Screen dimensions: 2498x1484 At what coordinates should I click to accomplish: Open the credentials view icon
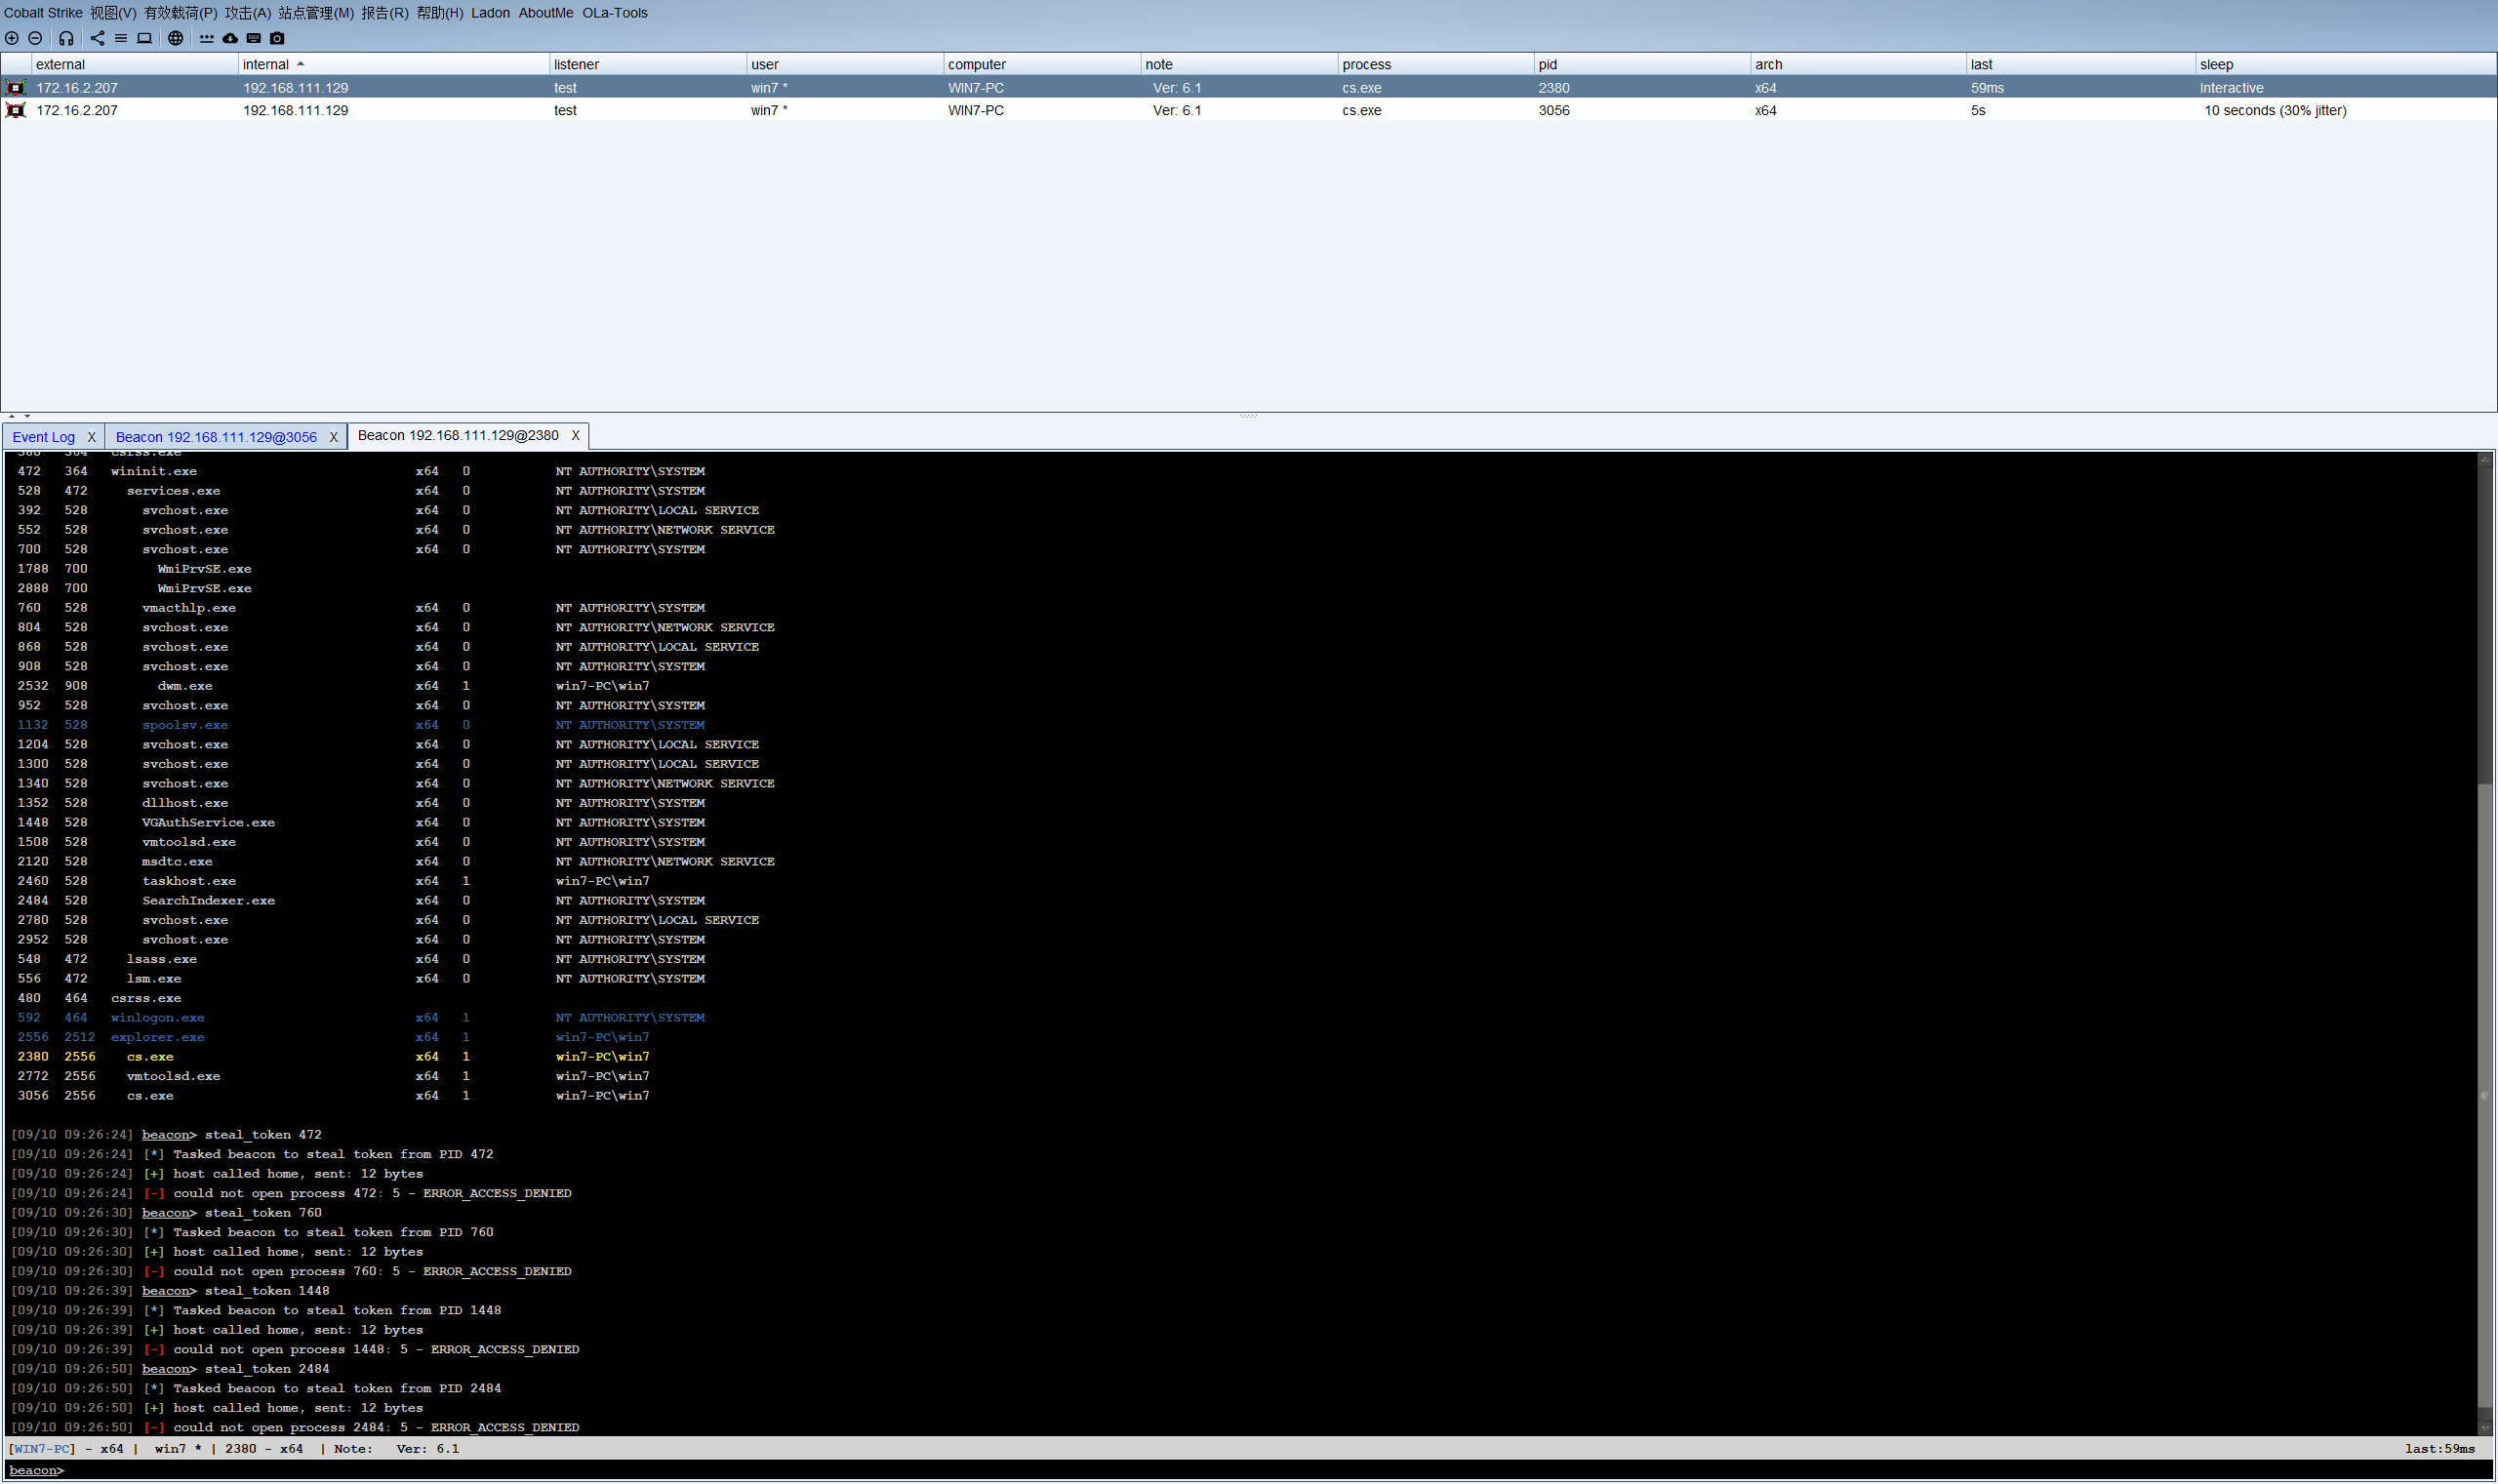(206, 38)
